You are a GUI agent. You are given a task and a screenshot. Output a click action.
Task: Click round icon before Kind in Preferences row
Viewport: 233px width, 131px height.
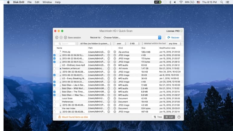(115, 102)
